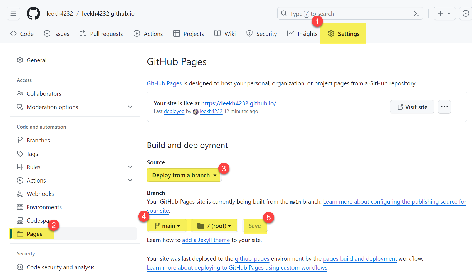Expand the Rules section chevron

tap(130, 167)
